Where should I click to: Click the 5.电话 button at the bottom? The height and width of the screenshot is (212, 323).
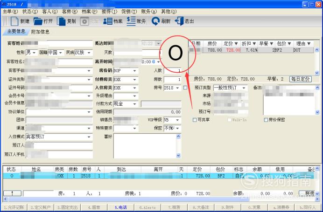coord(121,207)
